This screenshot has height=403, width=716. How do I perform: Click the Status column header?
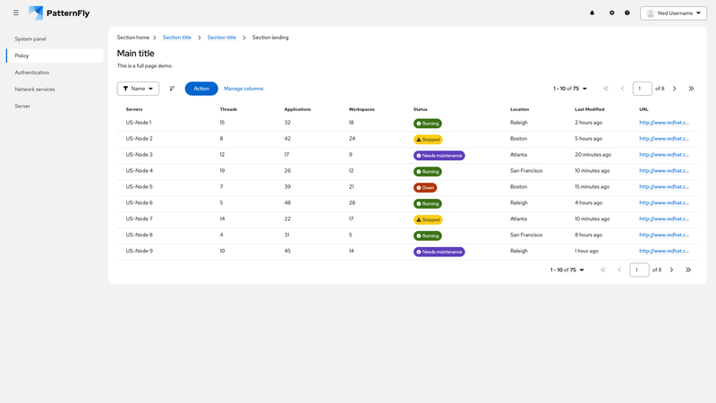[420, 109]
